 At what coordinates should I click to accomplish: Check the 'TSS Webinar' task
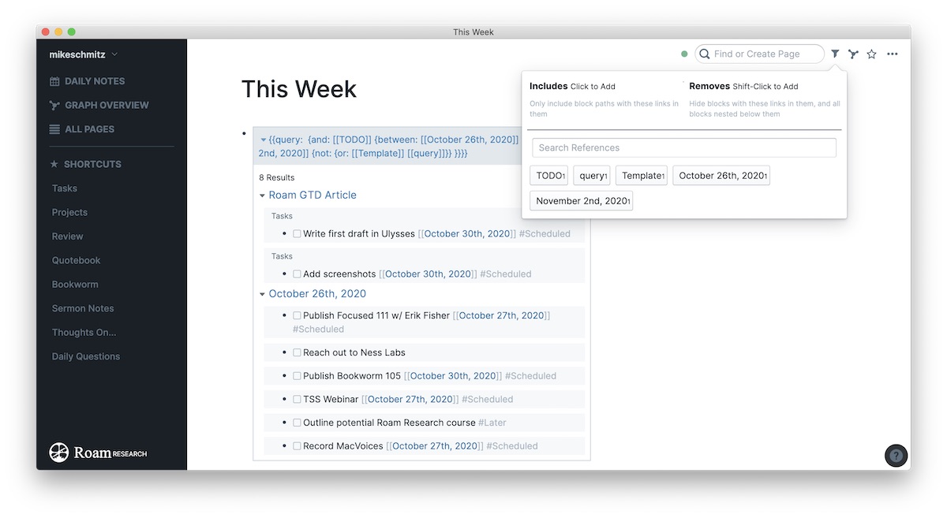pos(297,400)
